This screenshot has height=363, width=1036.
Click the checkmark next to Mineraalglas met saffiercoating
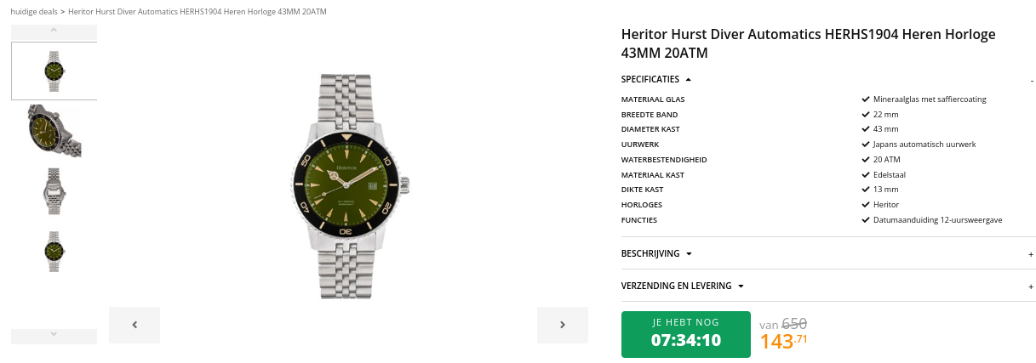click(x=866, y=99)
